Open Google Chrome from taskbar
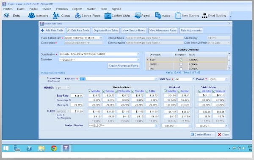The image size is (254, 160). click(x=54, y=148)
